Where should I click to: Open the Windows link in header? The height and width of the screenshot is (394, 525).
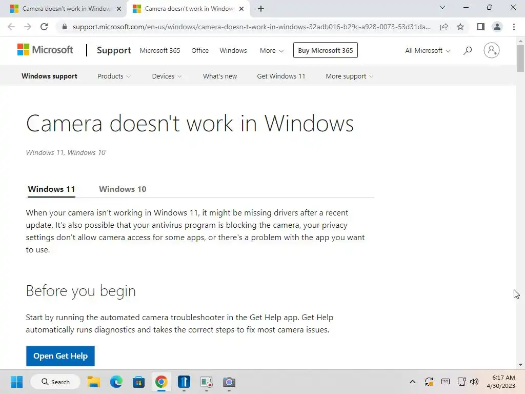tap(233, 51)
